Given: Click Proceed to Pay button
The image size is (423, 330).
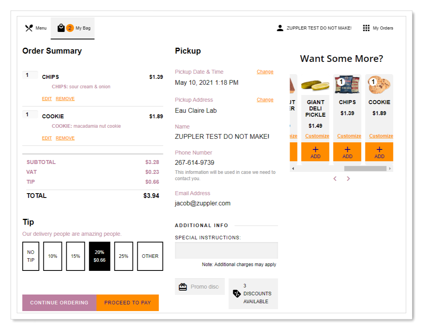Looking at the screenshot, I should pos(127,303).
